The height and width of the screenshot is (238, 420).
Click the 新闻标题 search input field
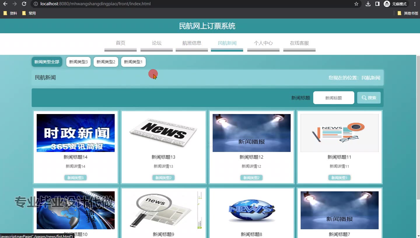334,98
